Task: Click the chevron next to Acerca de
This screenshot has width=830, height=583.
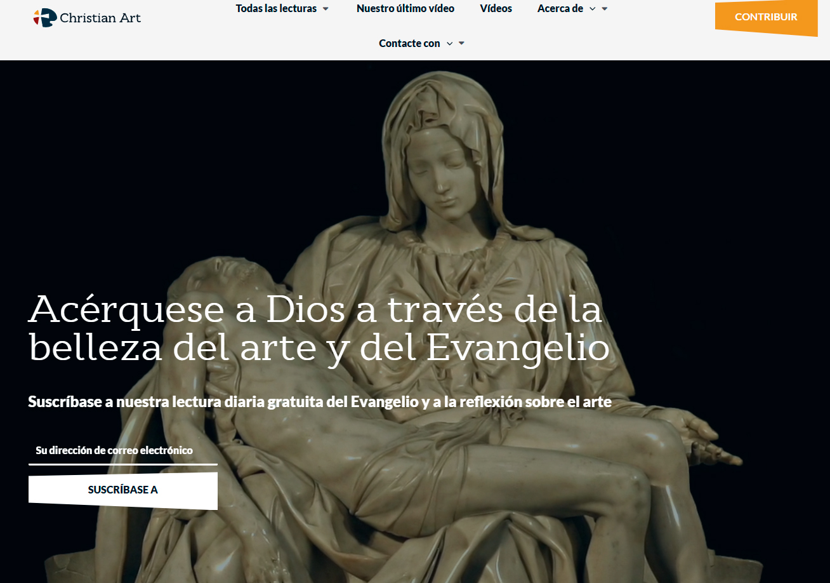Action: point(593,9)
